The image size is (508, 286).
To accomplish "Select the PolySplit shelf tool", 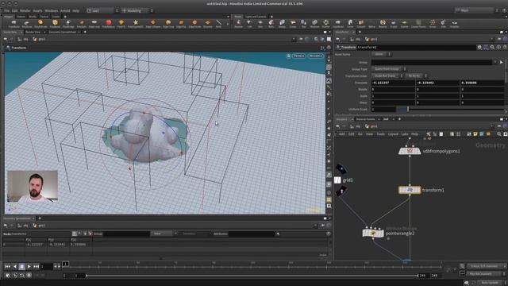I will pos(81,24).
